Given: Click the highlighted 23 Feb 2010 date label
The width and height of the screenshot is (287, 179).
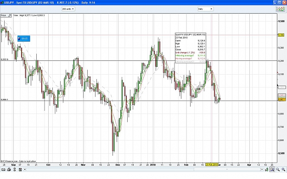Looking at the screenshot, I should (212, 165).
